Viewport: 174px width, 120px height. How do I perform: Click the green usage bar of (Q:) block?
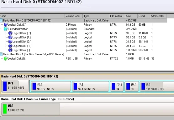point(5,109)
